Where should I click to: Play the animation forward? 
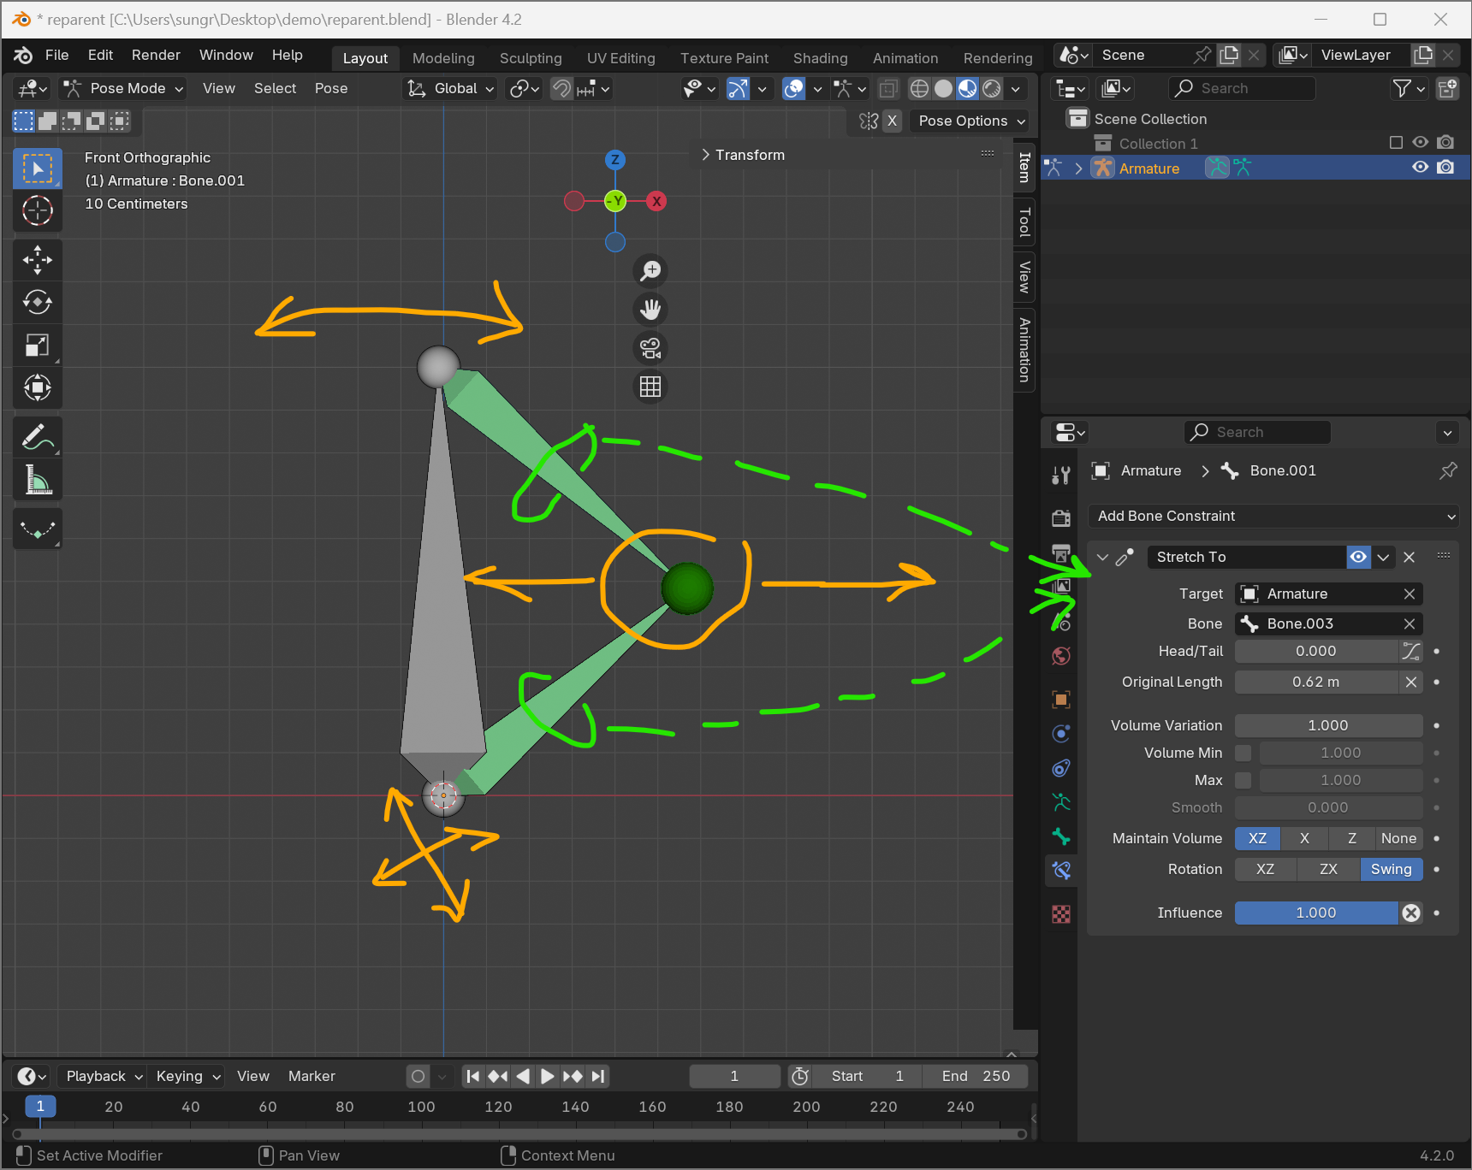pyautogui.click(x=548, y=1076)
